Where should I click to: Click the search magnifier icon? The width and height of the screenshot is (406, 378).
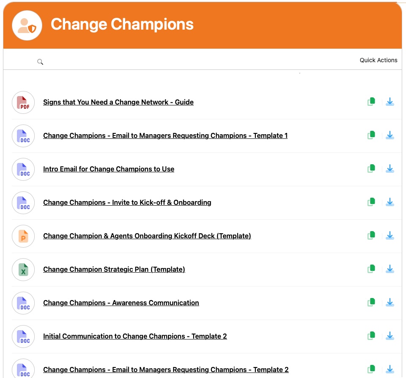pos(40,62)
